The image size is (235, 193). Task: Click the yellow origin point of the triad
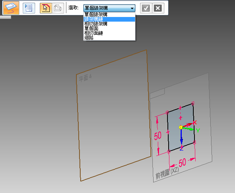click(181, 127)
